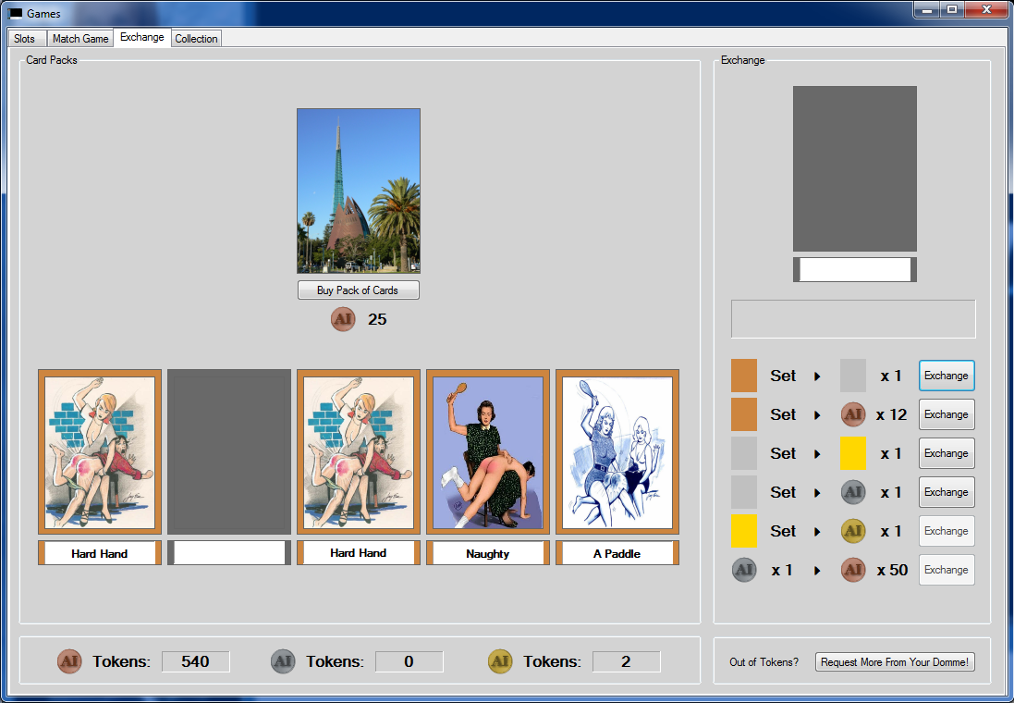Image resolution: width=1014 pixels, height=703 pixels.
Task: Click the card pack tower image
Action: (x=359, y=191)
